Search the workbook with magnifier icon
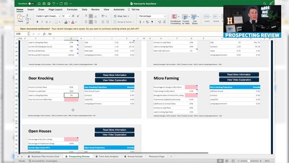This screenshot has width=289, height=163. [x=265, y=4]
